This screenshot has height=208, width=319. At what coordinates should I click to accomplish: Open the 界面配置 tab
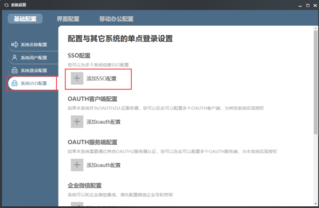click(68, 19)
